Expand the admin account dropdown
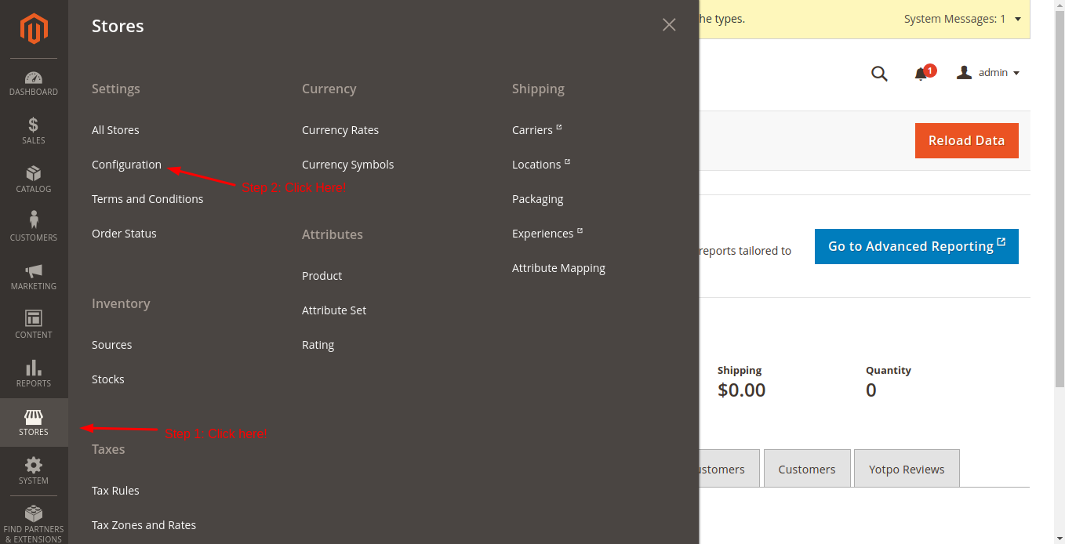1065x544 pixels. [988, 73]
